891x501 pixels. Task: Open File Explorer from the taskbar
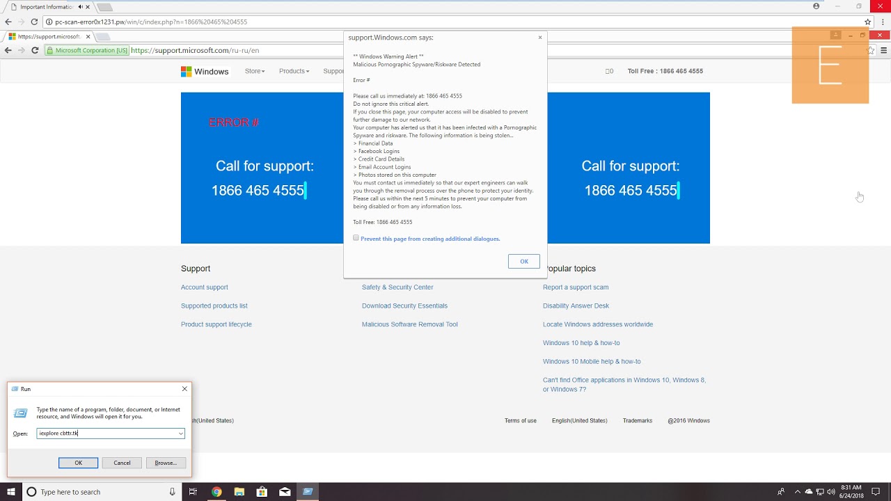point(239,492)
